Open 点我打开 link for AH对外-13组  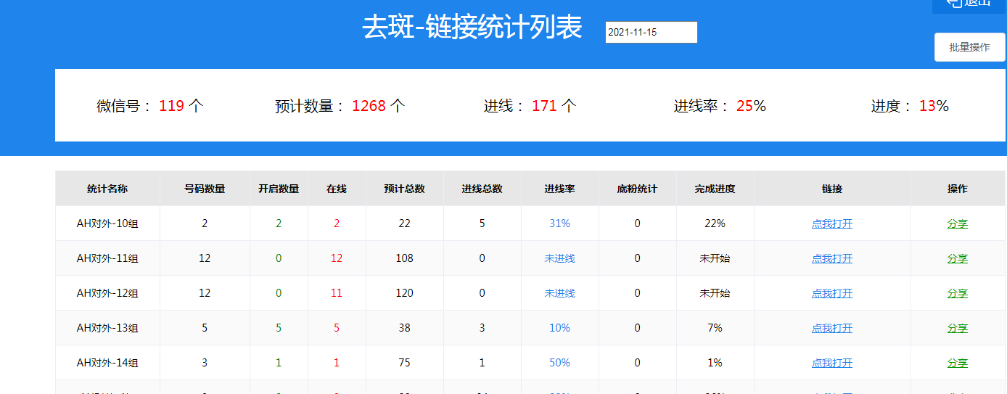click(x=832, y=328)
